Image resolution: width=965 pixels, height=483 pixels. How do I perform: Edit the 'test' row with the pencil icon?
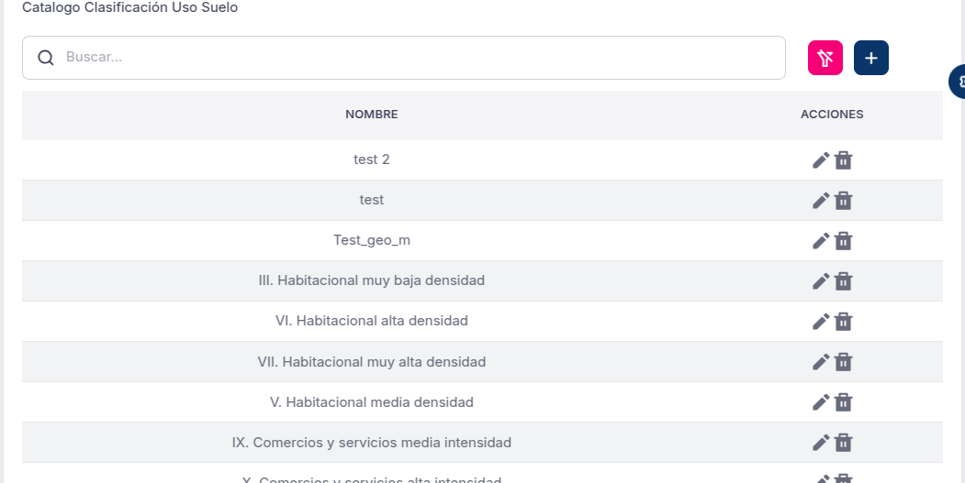point(821,201)
